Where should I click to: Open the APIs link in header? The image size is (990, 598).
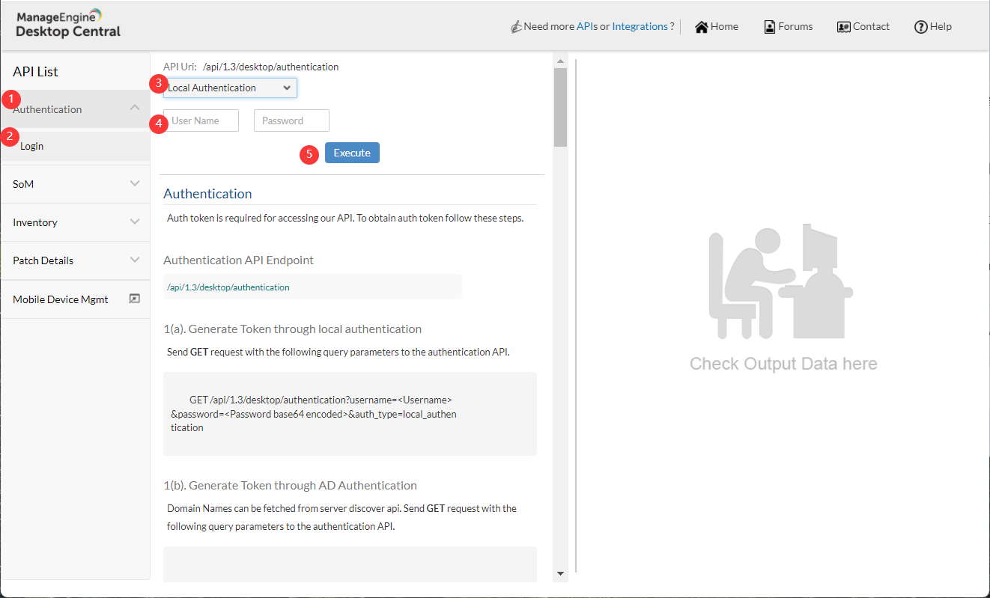click(586, 26)
